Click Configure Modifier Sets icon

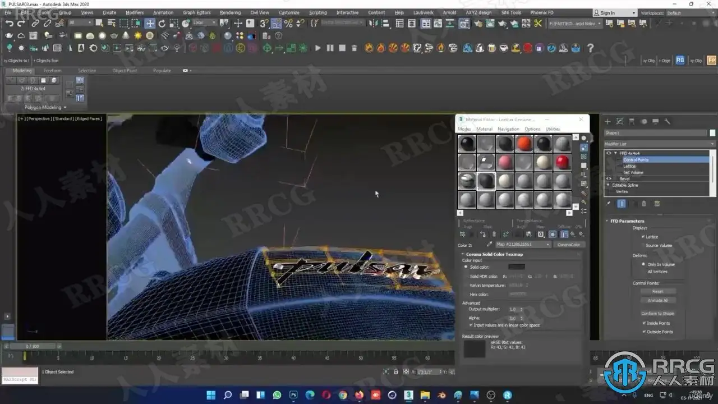click(657, 204)
